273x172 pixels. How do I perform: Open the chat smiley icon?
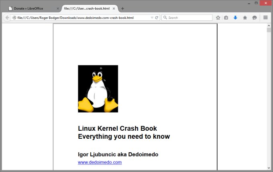click(255, 18)
